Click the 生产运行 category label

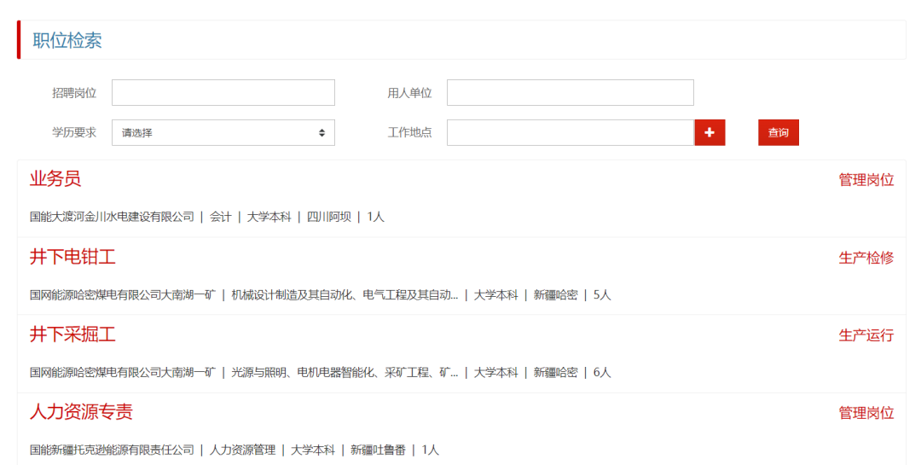[x=866, y=335]
